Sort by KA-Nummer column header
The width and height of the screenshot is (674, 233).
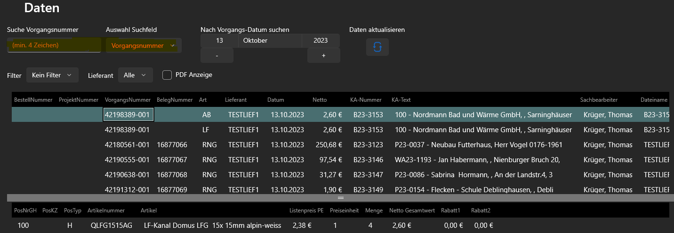[366, 100]
